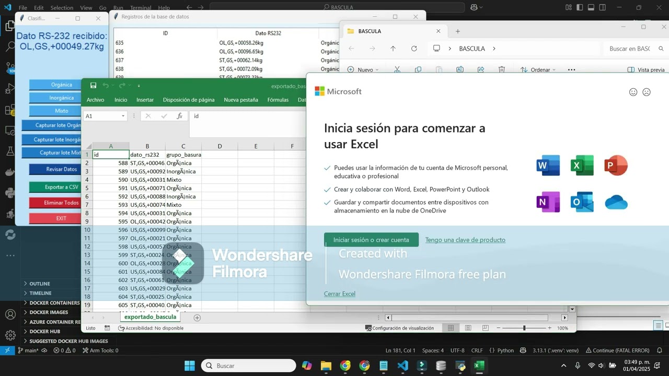Open the Insertar tab in Excel
The height and width of the screenshot is (376, 669).
(x=145, y=100)
